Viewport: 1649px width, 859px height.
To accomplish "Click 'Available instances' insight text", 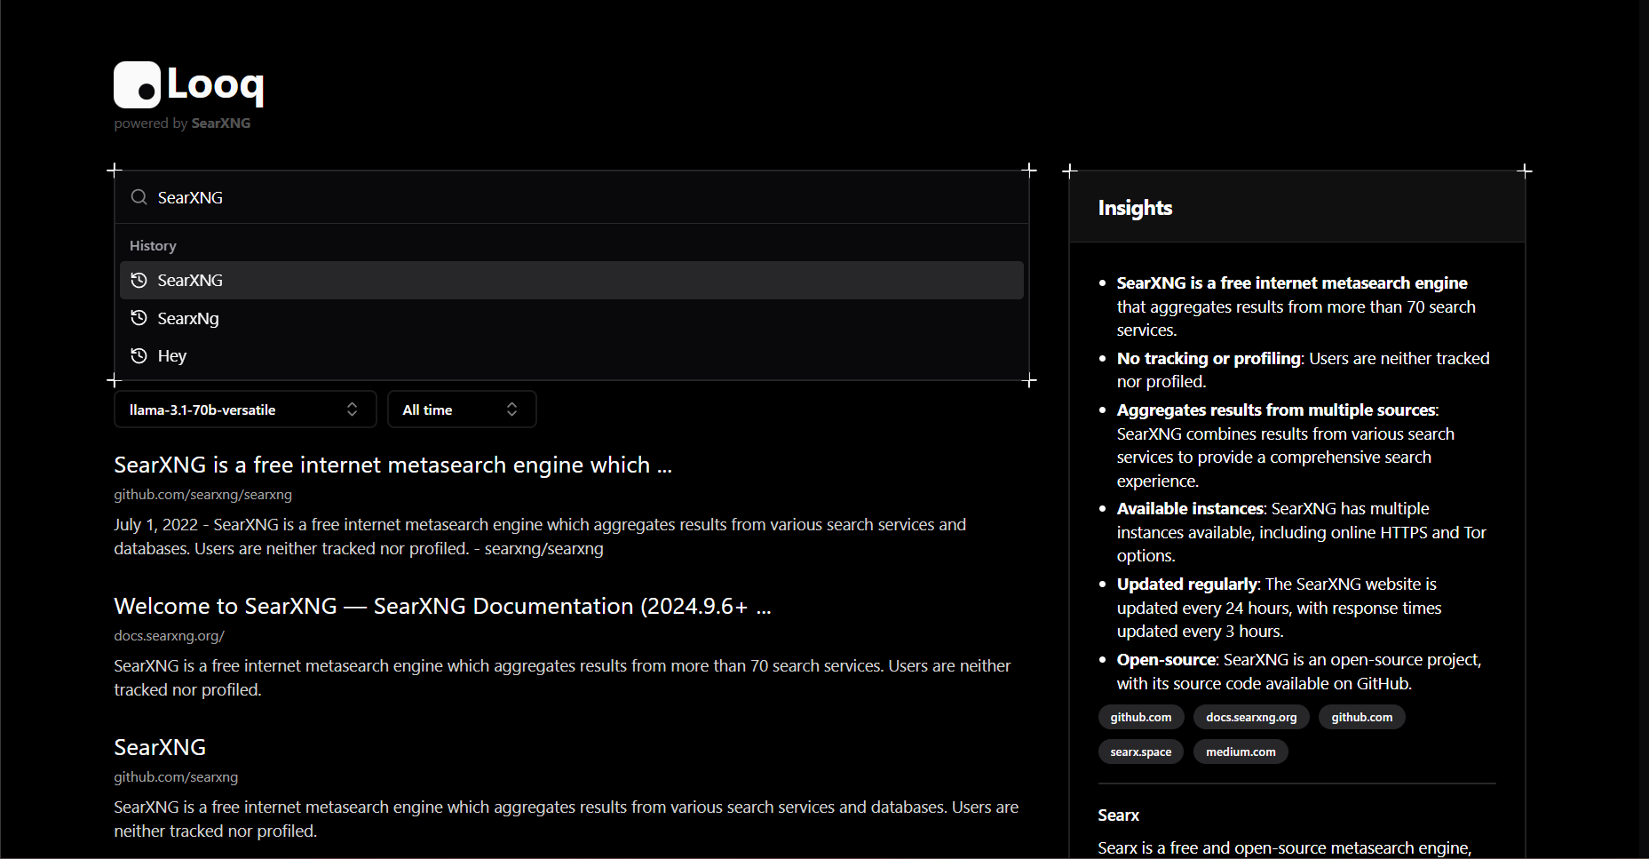I will tap(1190, 509).
